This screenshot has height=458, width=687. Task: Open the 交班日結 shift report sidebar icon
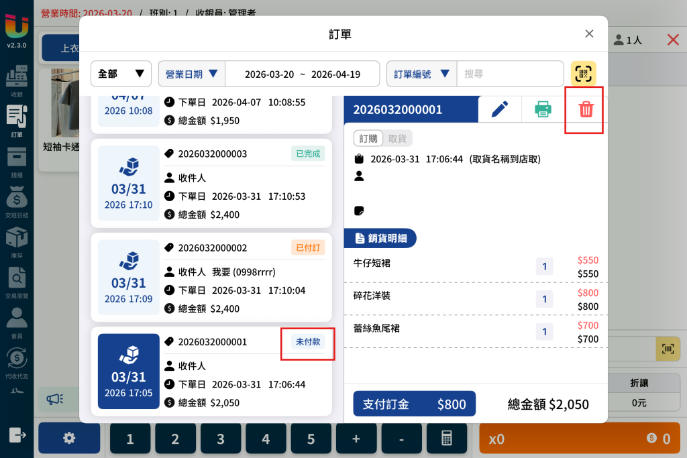tap(17, 202)
